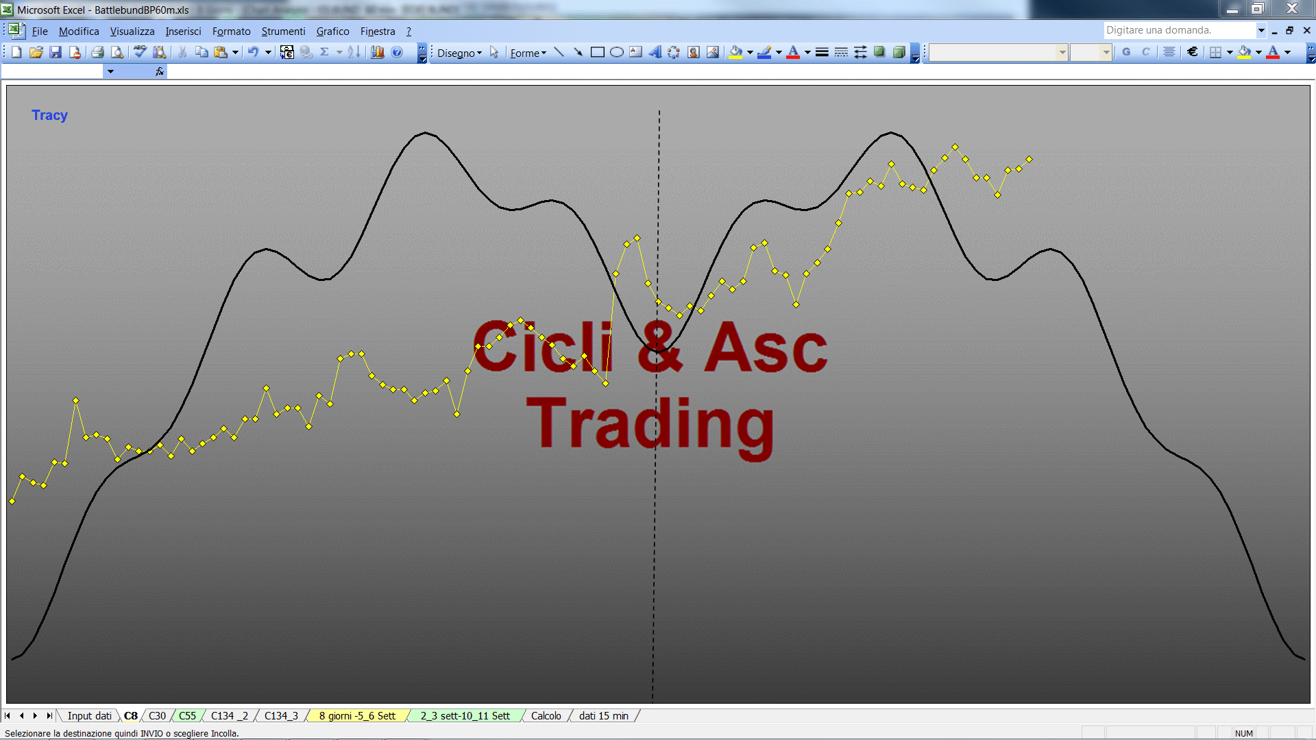This screenshot has width=1316, height=740.
Task: Insert Clip Art icon
Action: (x=694, y=52)
